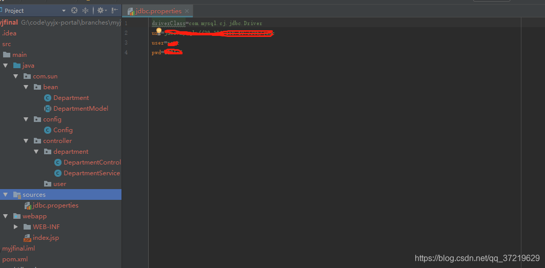Collapse the com.sun package

tap(16, 76)
